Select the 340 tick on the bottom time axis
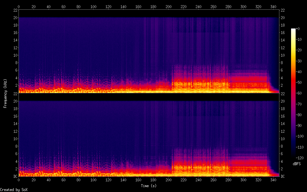 273,180
